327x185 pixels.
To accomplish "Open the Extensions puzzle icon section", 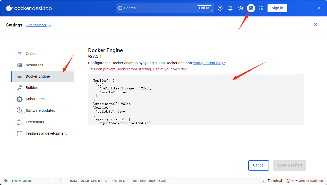I will (x=42, y=122).
